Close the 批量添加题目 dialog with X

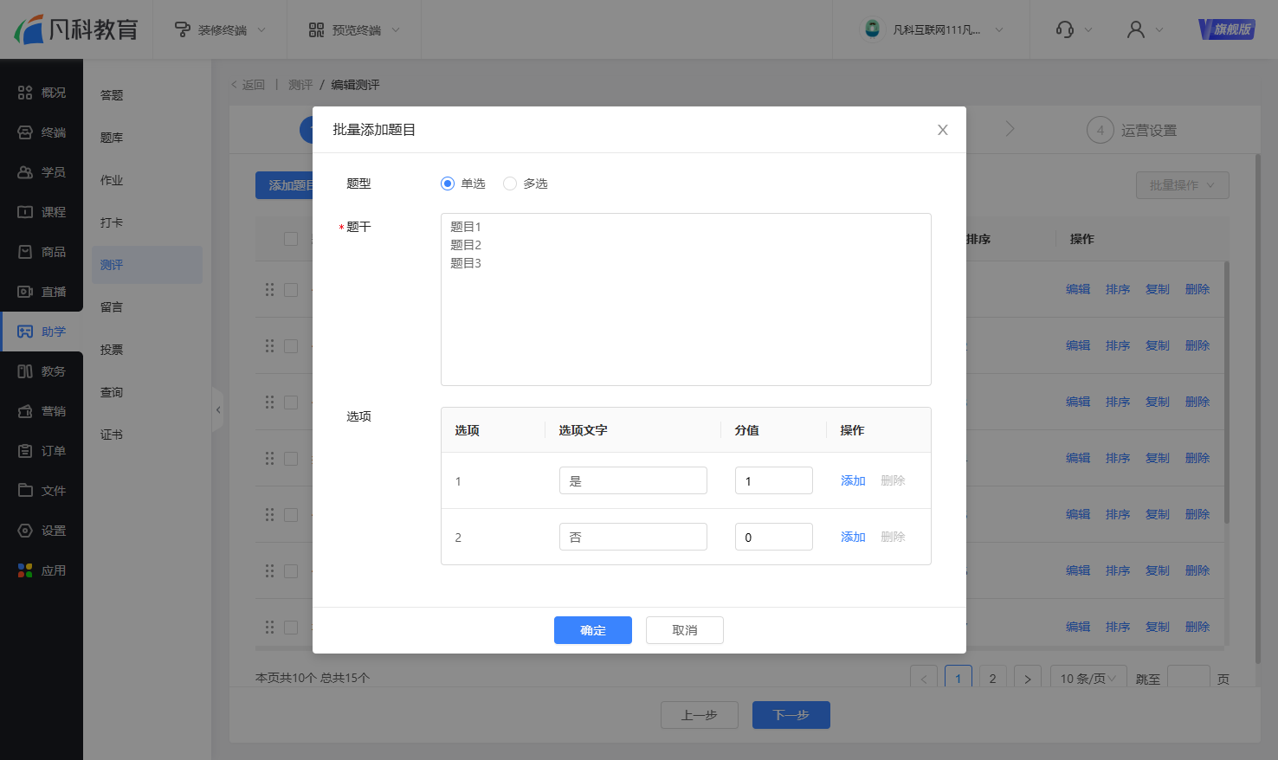[943, 130]
